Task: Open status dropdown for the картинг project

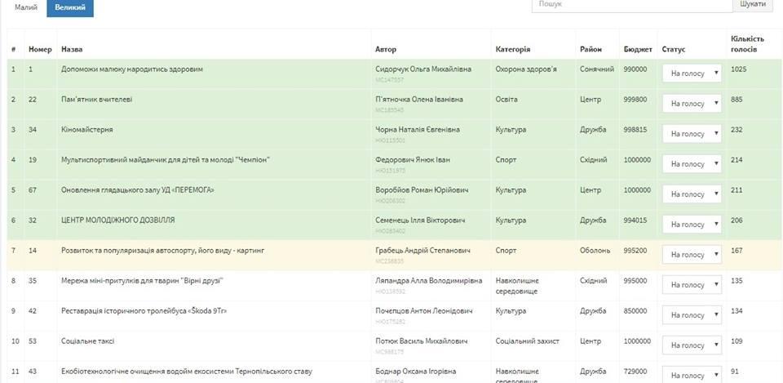Action: [692, 255]
